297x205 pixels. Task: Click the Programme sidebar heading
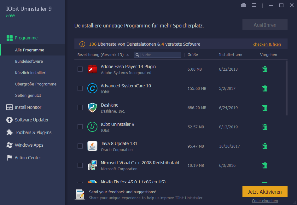[x=26, y=38]
